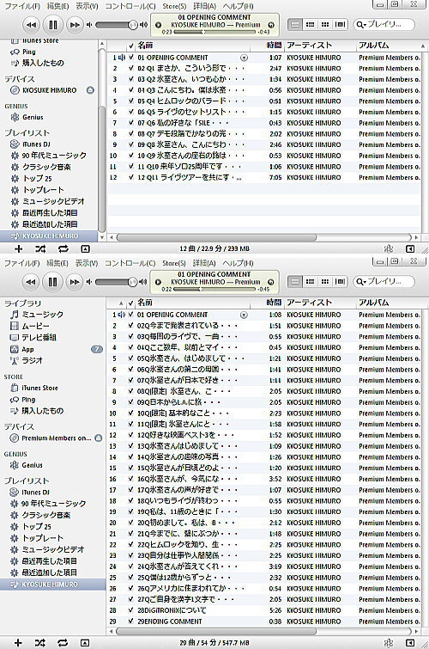Open the App library

27,349
